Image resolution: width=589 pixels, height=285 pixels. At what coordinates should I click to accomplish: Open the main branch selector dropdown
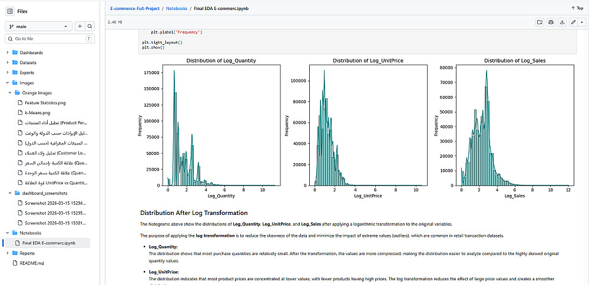pos(38,26)
